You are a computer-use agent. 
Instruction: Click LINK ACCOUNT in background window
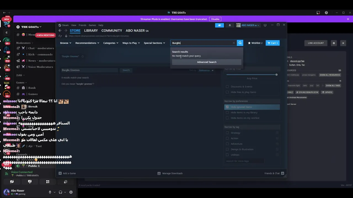(316, 43)
